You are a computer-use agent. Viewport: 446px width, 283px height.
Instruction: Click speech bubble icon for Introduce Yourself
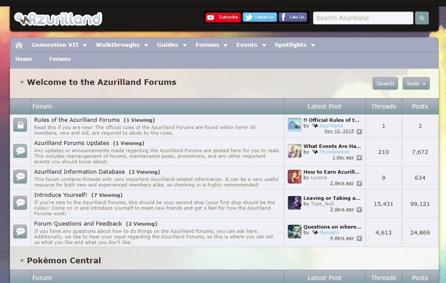click(20, 203)
